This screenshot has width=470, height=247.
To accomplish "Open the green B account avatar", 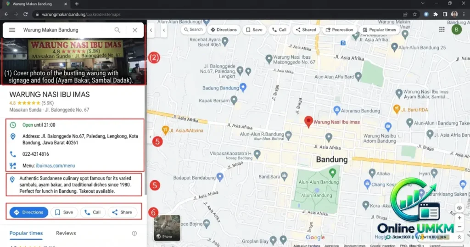I will [457, 29].
